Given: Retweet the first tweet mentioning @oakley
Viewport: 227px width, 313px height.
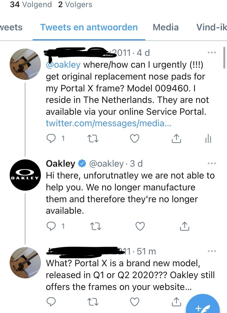Looking at the screenshot, I should (x=93, y=138).
